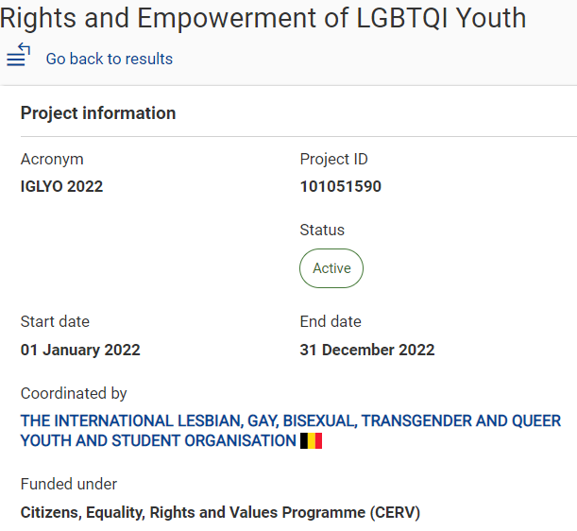Open the coordinating organisation link
The image size is (577, 531).
coord(291,431)
